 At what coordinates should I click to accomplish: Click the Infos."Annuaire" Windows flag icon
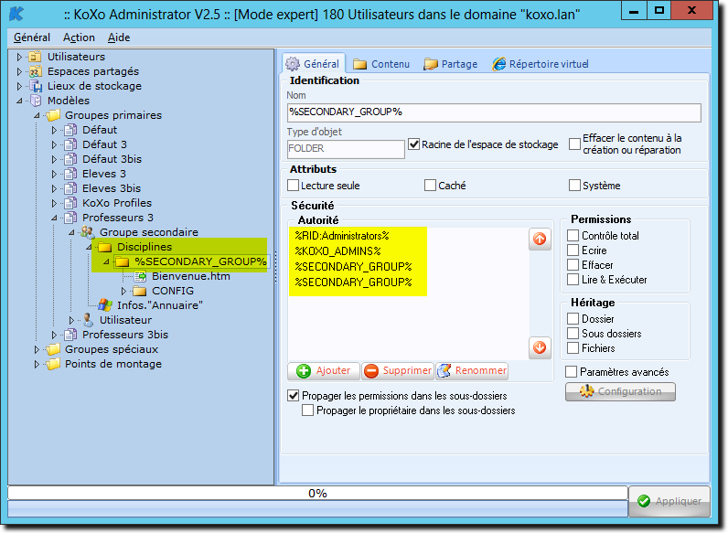pyautogui.click(x=105, y=305)
